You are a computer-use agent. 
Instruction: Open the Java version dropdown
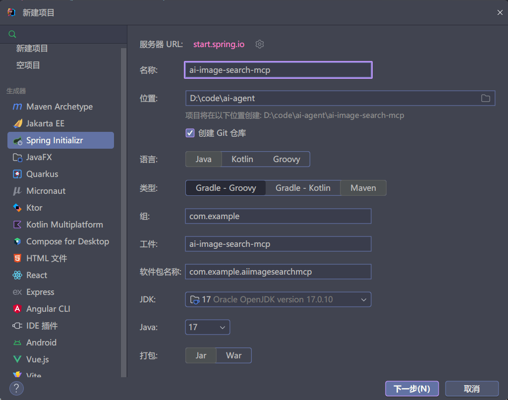tap(207, 327)
